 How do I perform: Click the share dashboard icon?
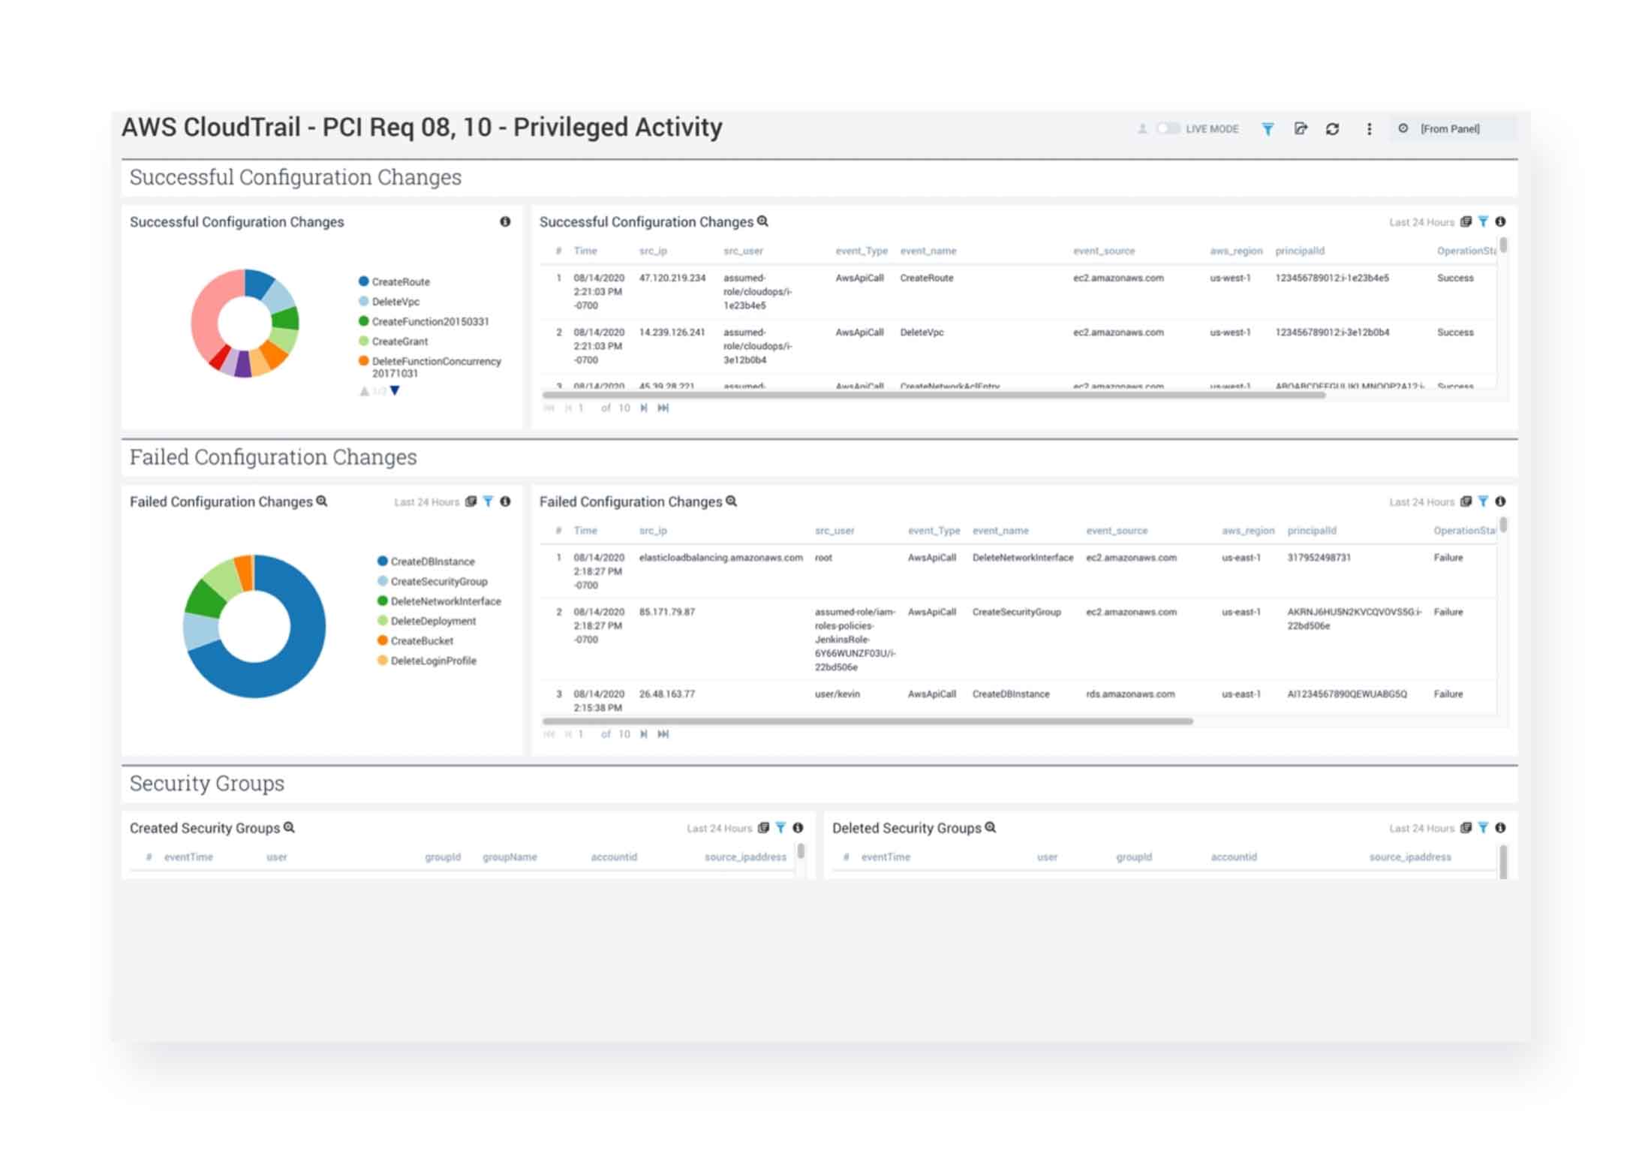(1301, 128)
